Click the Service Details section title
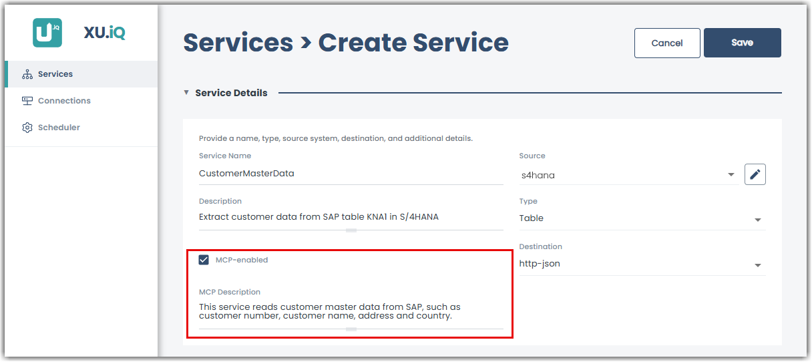Screen dimensions: 812x362 (x=231, y=93)
